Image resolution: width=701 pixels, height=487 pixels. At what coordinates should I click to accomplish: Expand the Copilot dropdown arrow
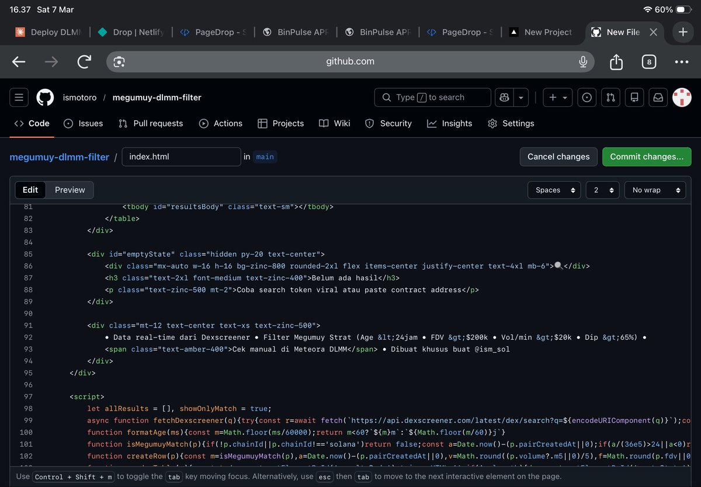[521, 98]
